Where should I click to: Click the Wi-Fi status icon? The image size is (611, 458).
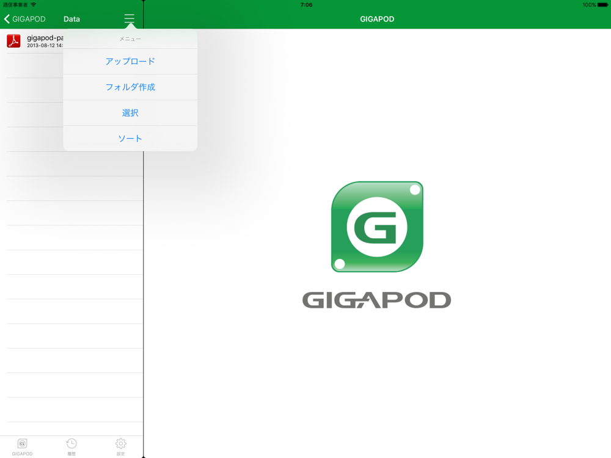34,5
